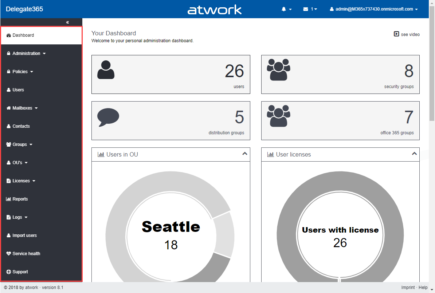Click the heartbeat icon next to Service health
The width and height of the screenshot is (435, 293).
(9, 254)
